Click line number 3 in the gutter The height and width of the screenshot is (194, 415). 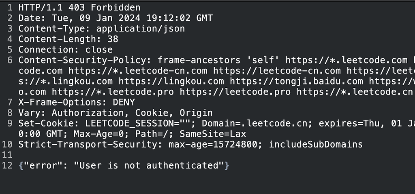[x=10, y=29]
